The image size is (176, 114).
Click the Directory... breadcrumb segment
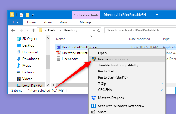click(x=72, y=30)
